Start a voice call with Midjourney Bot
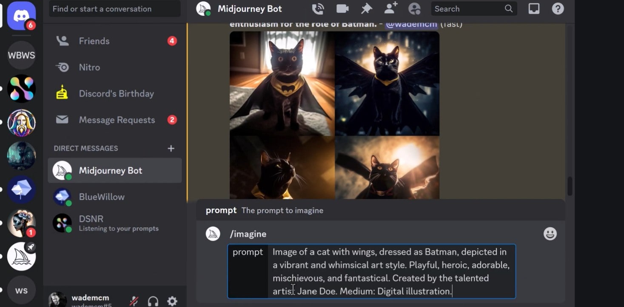The height and width of the screenshot is (307, 624). tap(318, 8)
